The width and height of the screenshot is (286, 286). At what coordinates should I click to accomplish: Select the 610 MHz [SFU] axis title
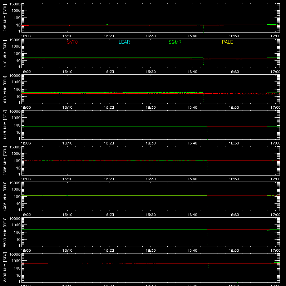(5, 89)
